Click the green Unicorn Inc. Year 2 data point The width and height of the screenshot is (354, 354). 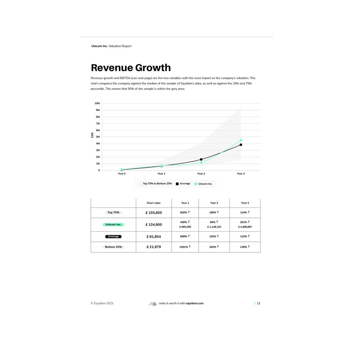[201, 163]
